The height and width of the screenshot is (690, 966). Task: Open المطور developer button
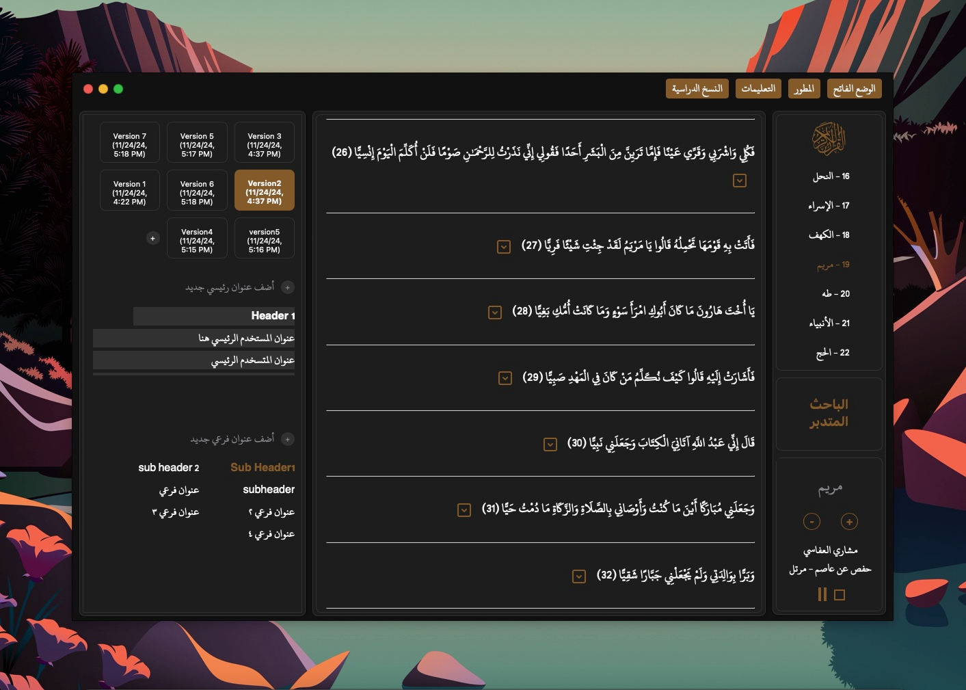tap(804, 89)
